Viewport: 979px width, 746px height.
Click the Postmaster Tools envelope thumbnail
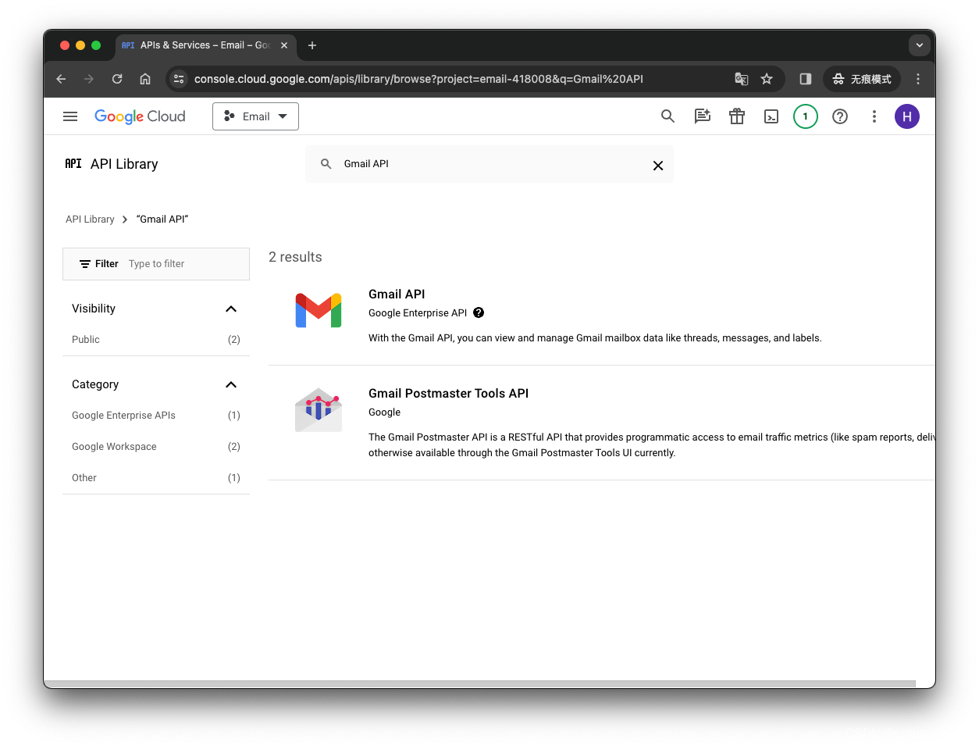coord(319,410)
